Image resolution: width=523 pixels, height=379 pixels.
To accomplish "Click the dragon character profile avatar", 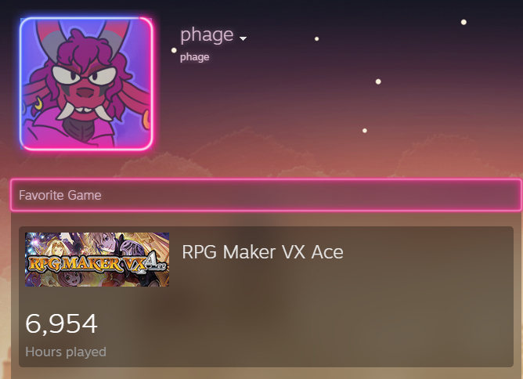I will click(x=86, y=84).
